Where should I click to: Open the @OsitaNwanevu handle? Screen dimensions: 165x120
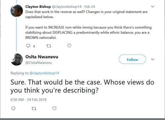39,63
